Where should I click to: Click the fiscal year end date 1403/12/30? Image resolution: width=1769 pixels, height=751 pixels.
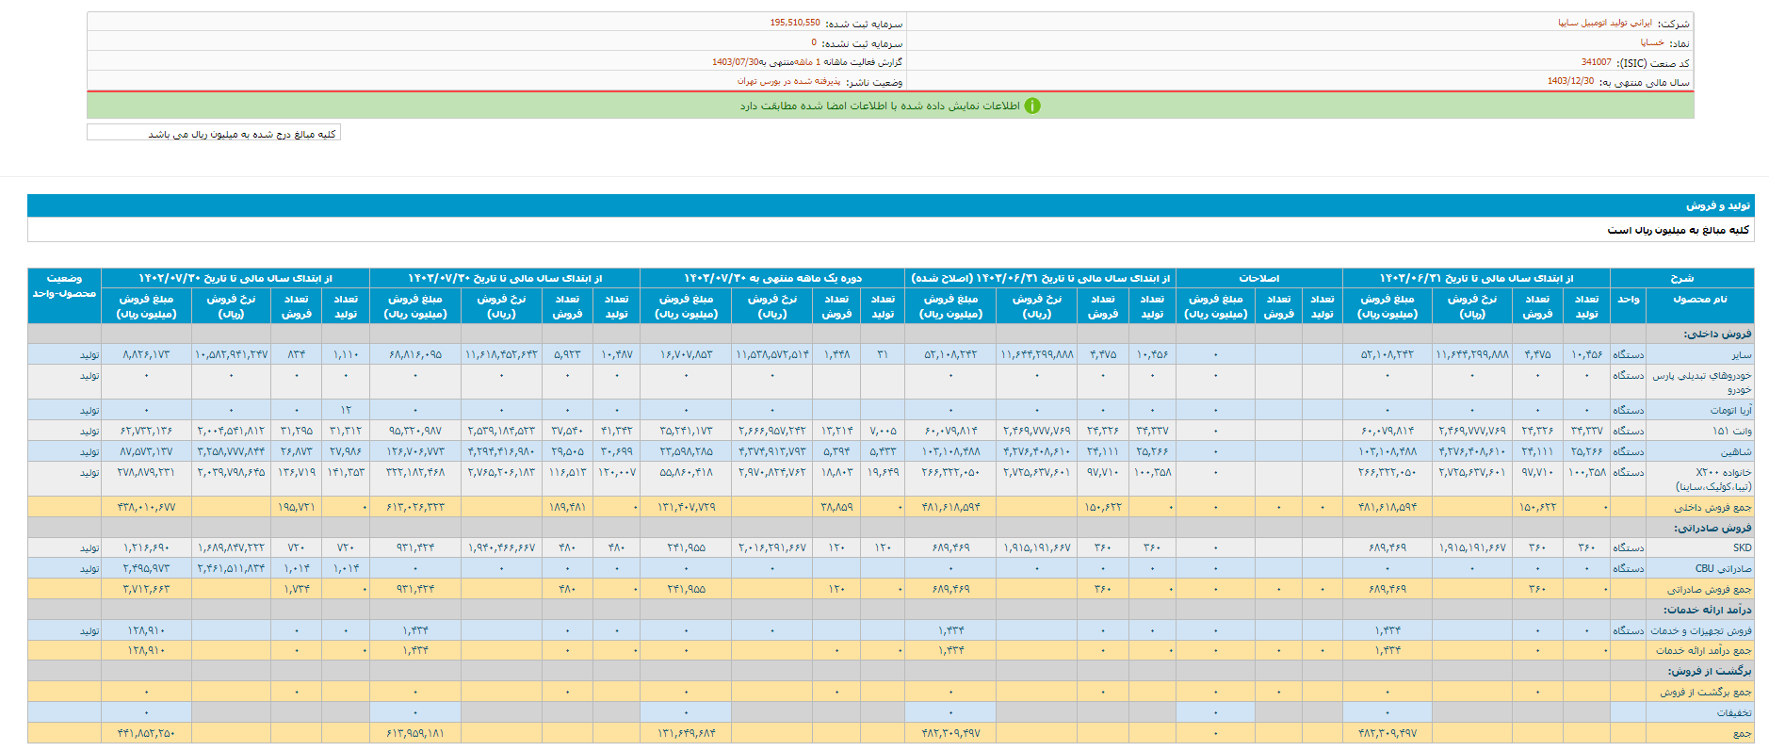tap(1570, 82)
